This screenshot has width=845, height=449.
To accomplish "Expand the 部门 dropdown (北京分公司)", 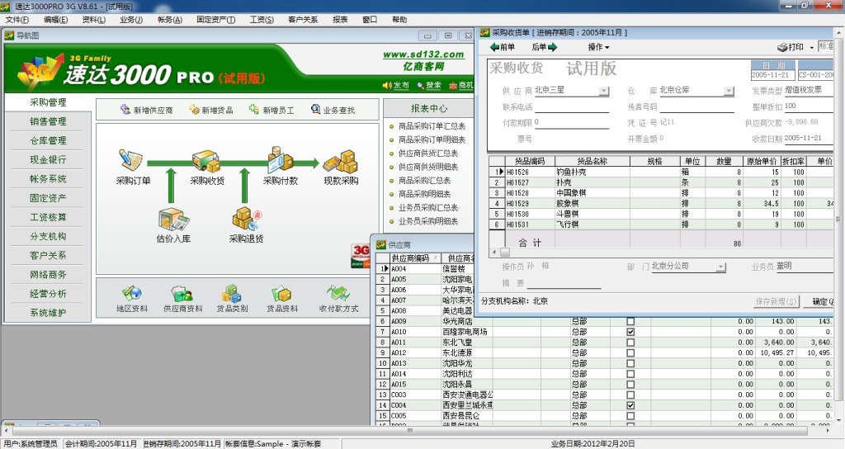I will [x=720, y=267].
